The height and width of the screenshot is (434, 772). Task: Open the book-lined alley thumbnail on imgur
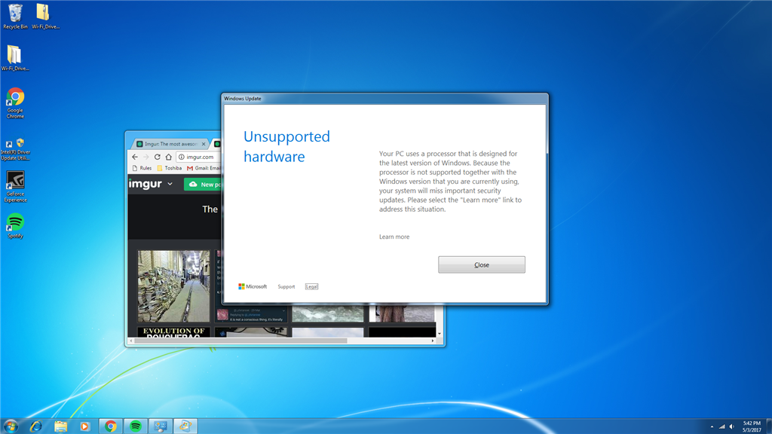[173, 286]
